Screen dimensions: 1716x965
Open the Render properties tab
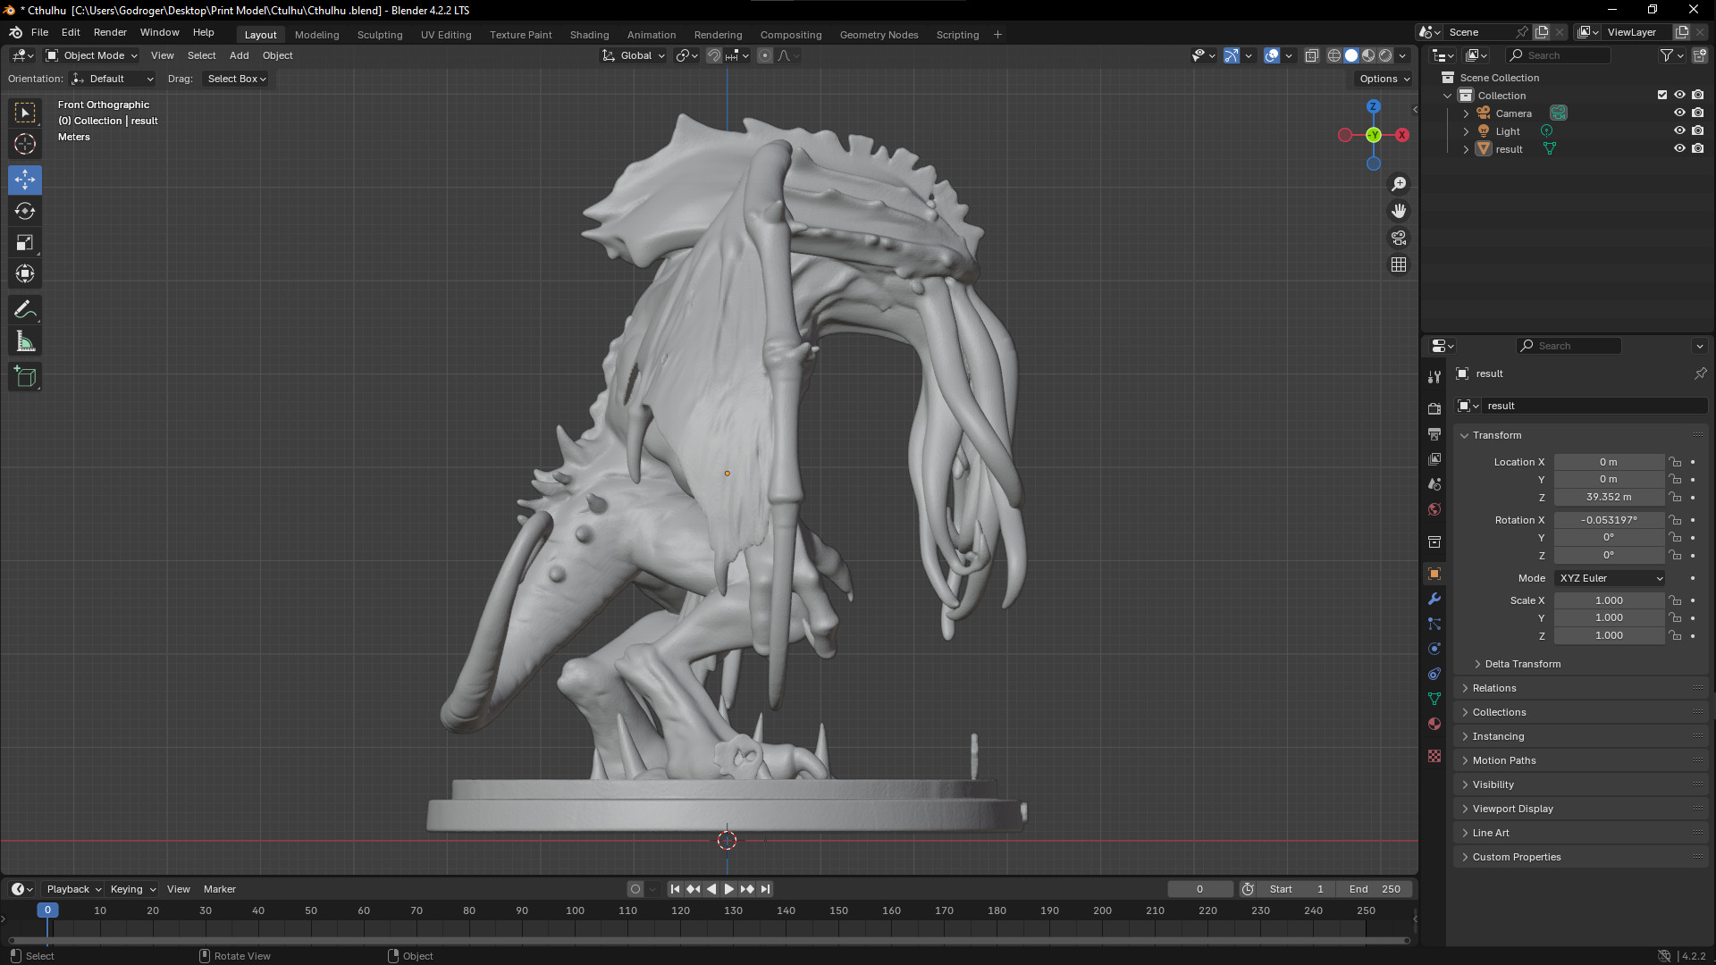tap(1434, 408)
